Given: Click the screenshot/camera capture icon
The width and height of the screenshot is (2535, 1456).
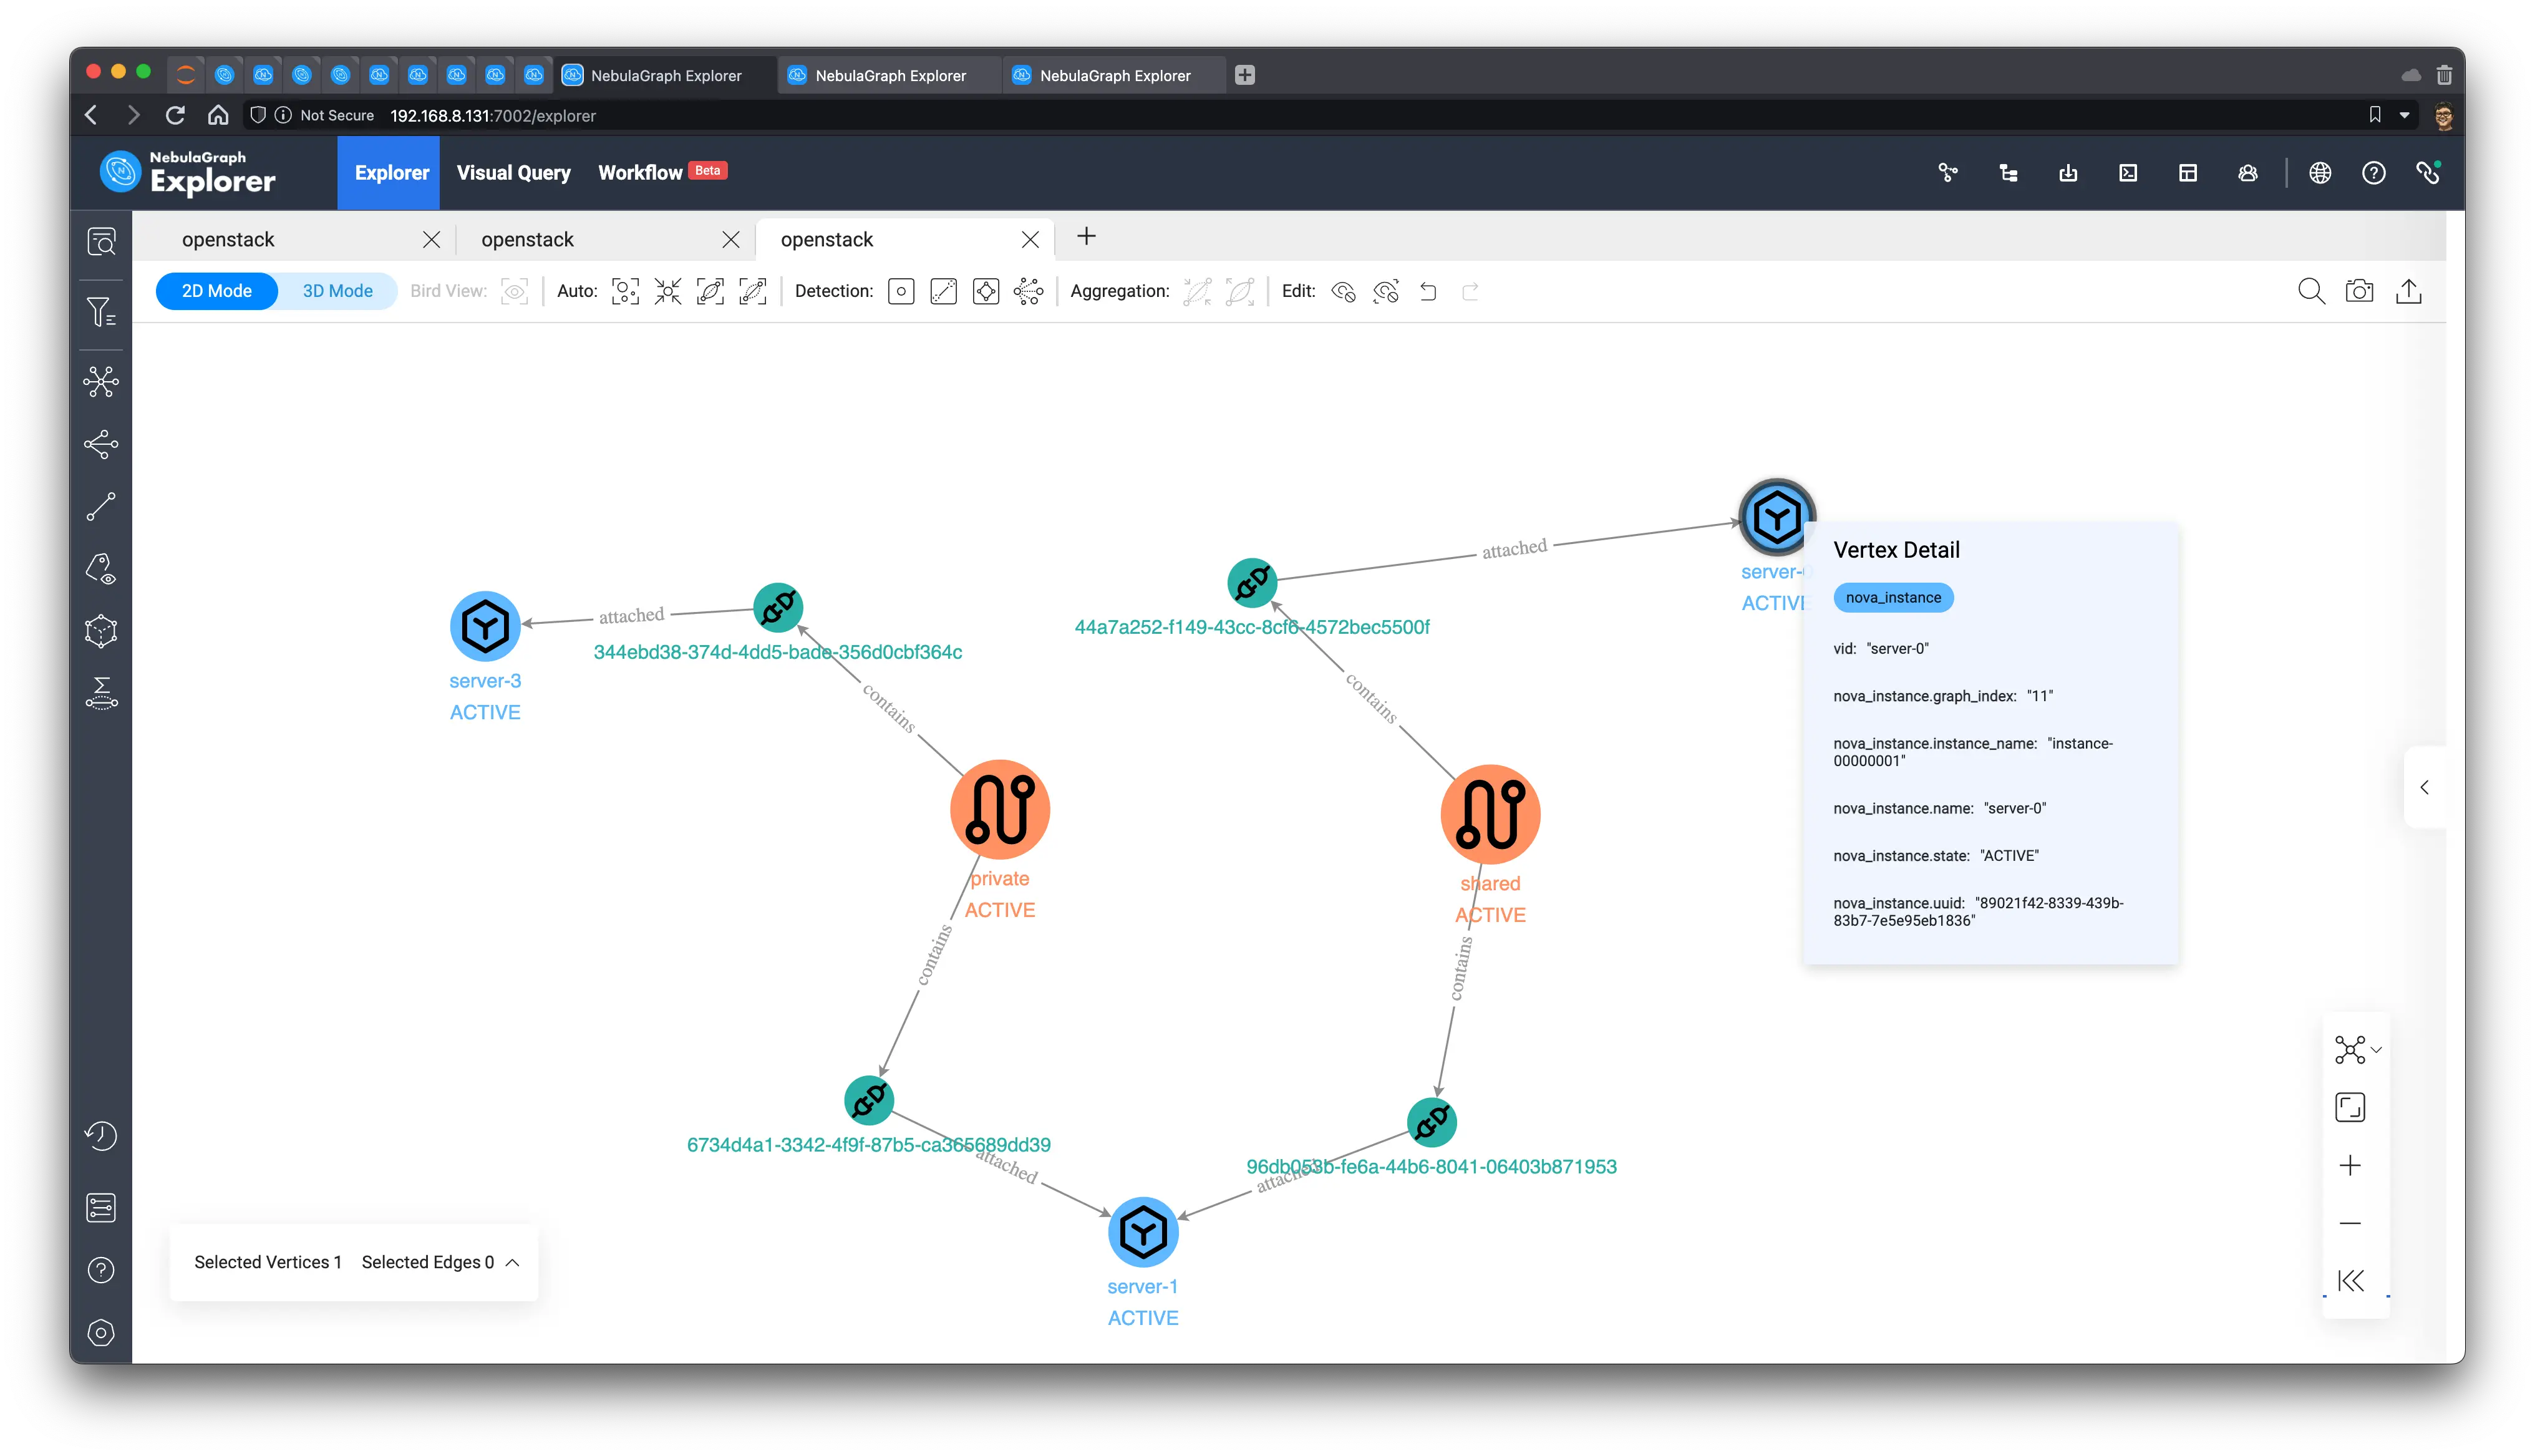Looking at the screenshot, I should pyautogui.click(x=2361, y=291).
